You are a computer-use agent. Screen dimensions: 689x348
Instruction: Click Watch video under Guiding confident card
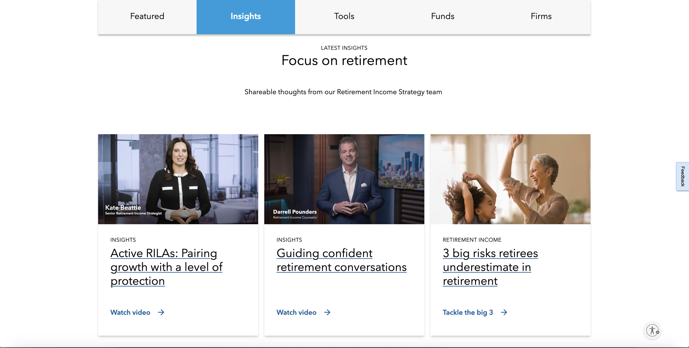coord(297,312)
